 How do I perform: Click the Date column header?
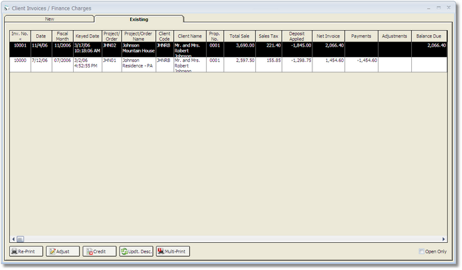41,36
